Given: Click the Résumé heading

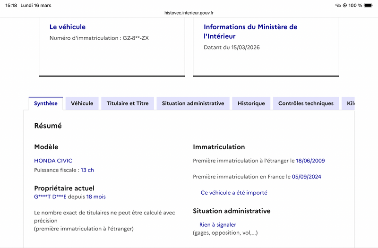Looking at the screenshot, I should click(x=48, y=126).
